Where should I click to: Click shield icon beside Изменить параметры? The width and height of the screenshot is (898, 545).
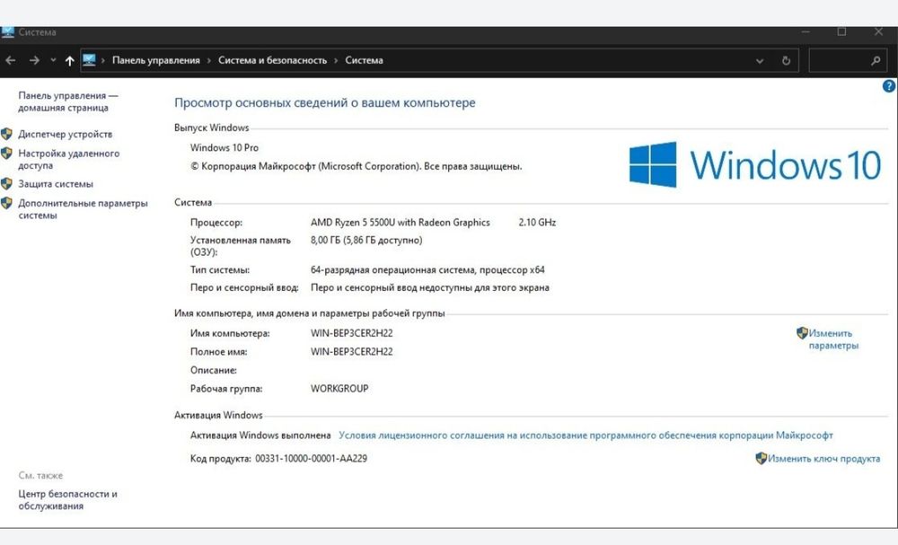[802, 332]
